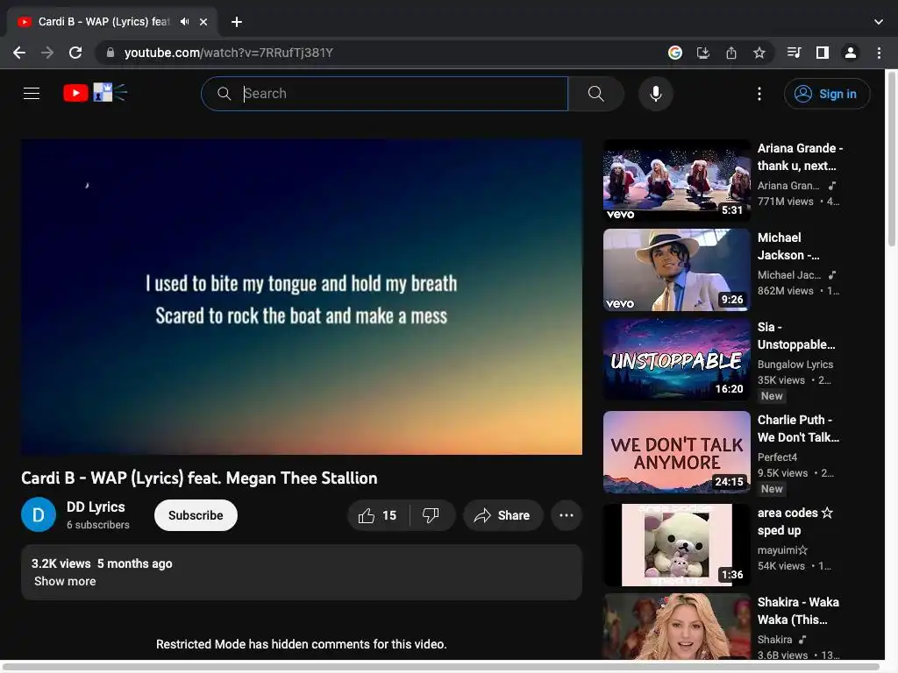Click the YouTube logo home icon

95,93
